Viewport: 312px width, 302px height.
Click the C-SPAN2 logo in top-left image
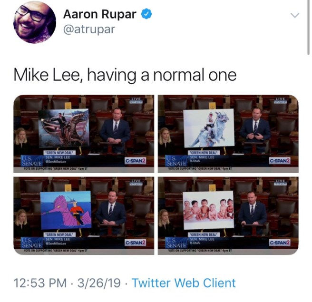[x=135, y=161]
